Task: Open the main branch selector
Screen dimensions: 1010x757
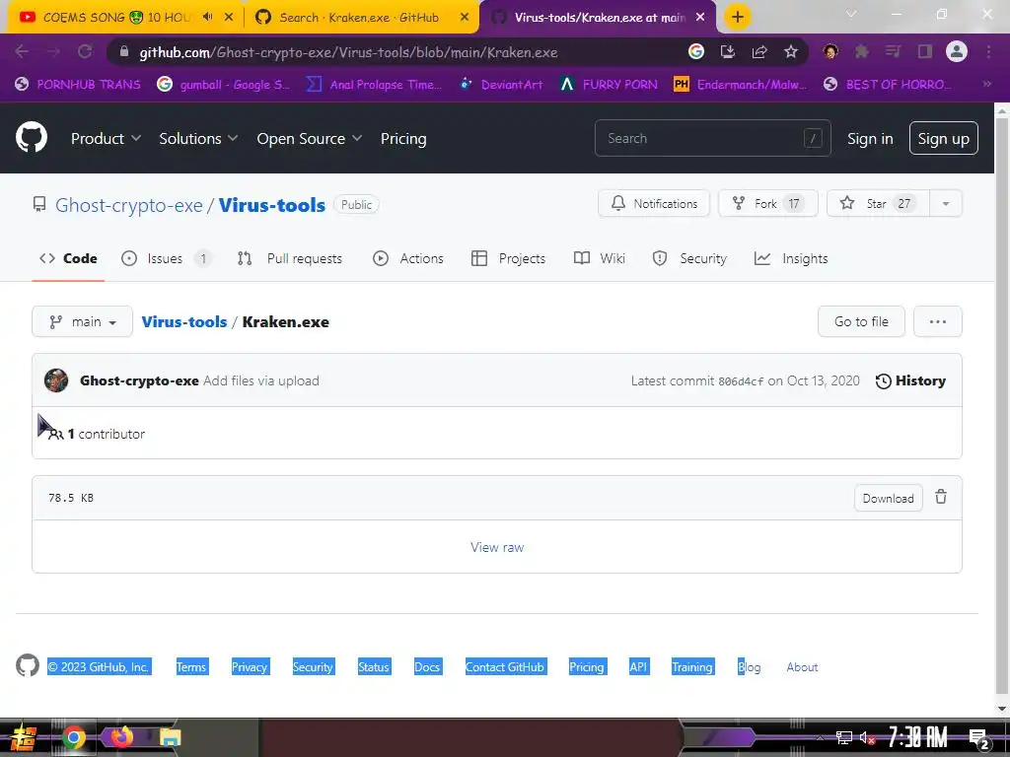Action: tap(83, 321)
